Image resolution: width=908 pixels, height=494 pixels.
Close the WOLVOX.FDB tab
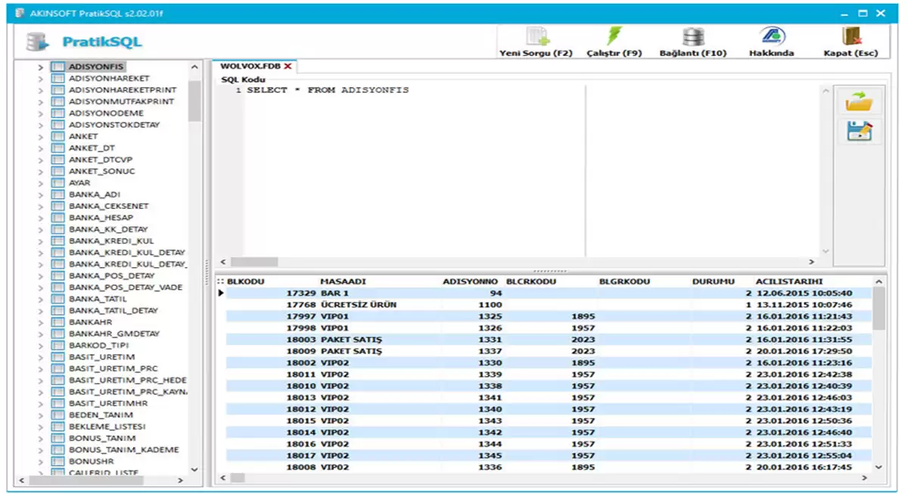pyautogui.click(x=288, y=67)
